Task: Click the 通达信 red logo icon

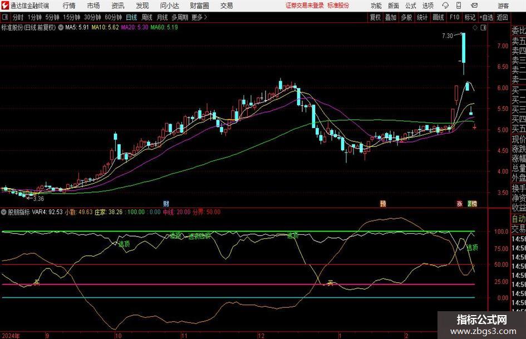Action: (4, 6)
